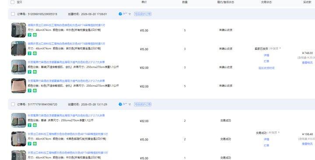Click the 7-day return badge on May 28 dark-green bedsheet row

pyautogui.click(x=30, y=125)
